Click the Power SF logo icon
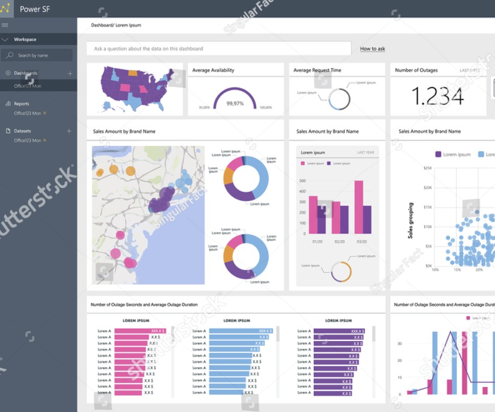Viewport: 495px width, 412px height. click(7, 8)
